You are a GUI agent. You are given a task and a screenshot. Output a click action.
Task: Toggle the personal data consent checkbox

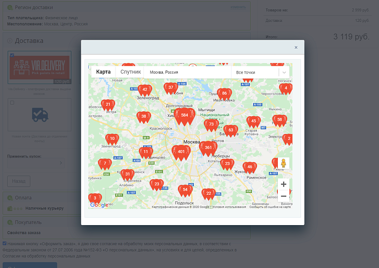pyautogui.click(x=4, y=243)
